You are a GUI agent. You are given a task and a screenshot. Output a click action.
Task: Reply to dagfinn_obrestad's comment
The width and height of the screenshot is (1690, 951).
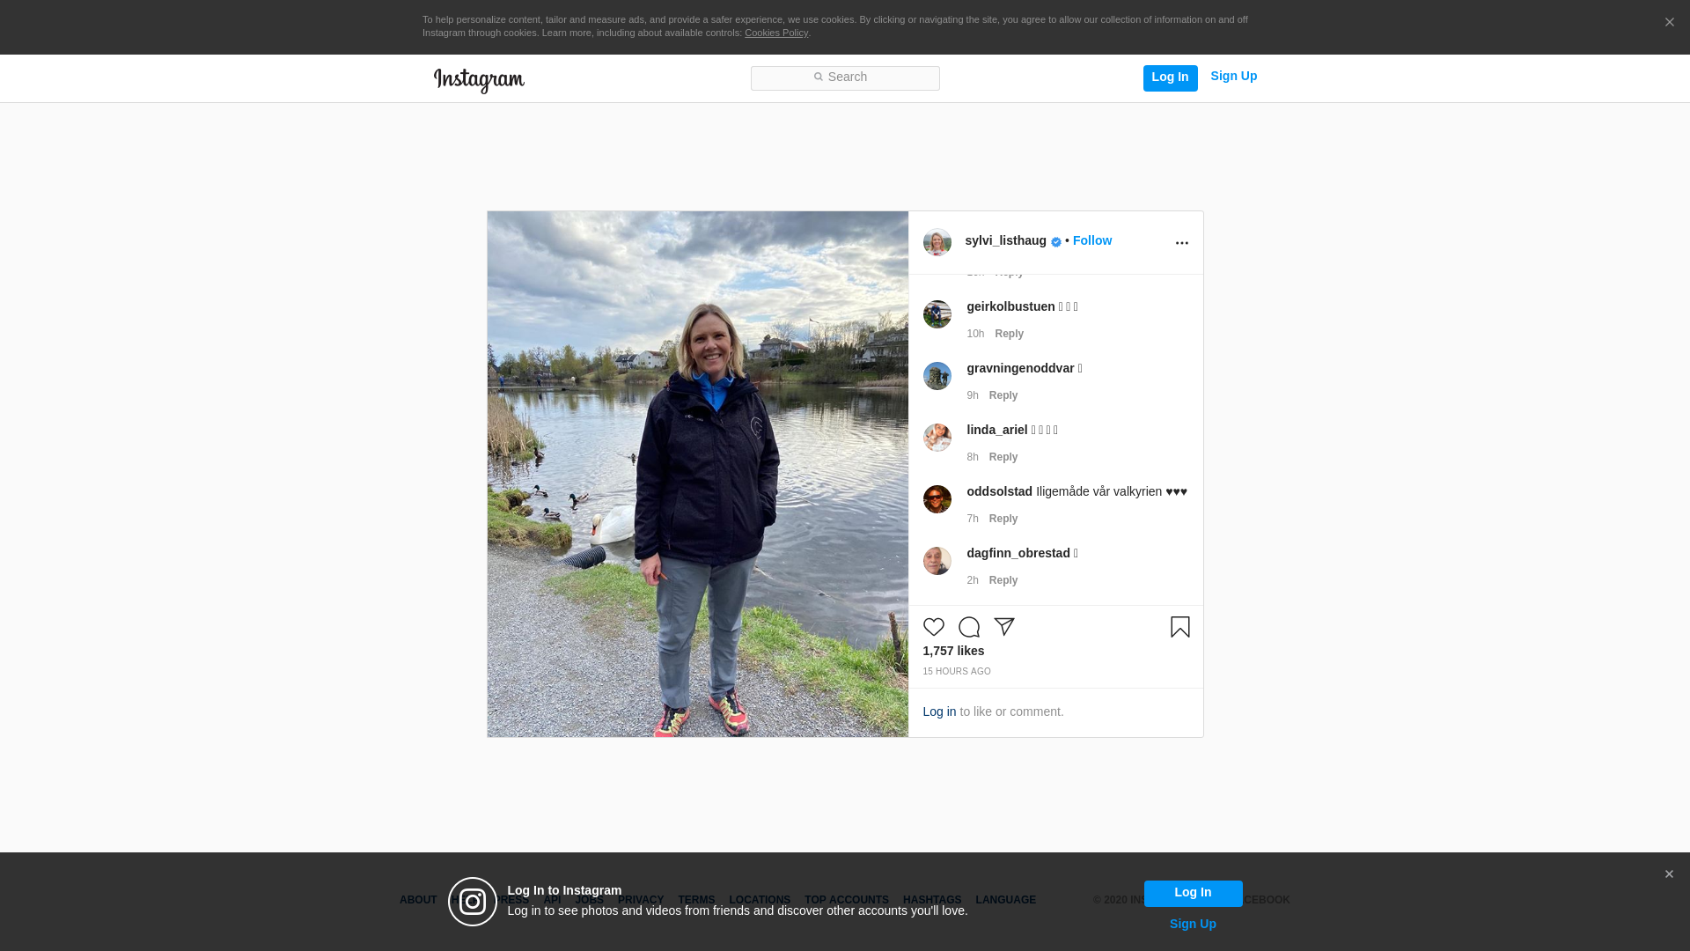click(1003, 580)
